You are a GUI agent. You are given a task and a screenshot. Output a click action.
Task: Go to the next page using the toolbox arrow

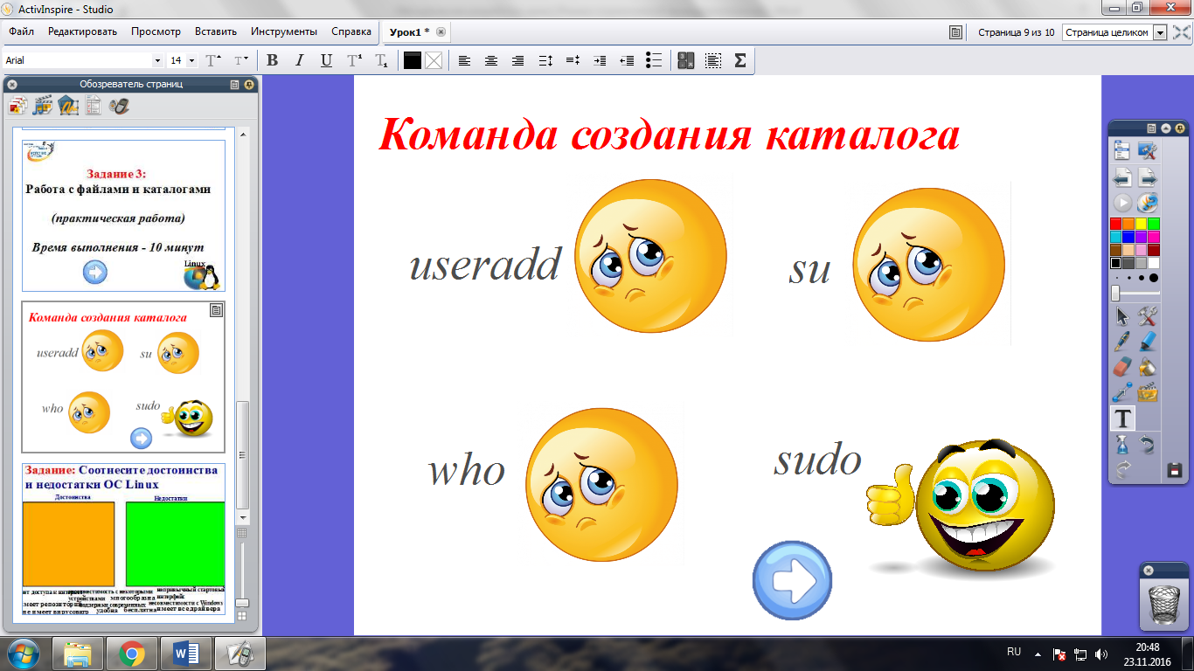(1148, 177)
